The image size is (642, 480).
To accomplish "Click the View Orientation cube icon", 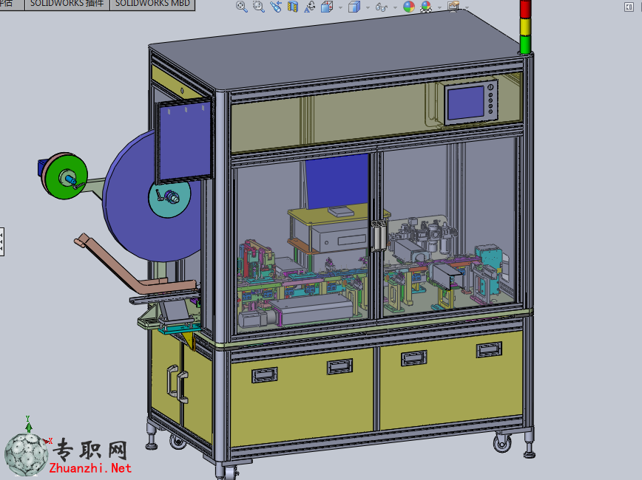I will pyautogui.click(x=327, y=7).
